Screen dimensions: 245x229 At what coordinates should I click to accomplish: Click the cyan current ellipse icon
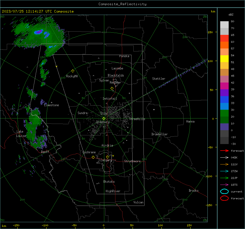[x=224, y=191]
